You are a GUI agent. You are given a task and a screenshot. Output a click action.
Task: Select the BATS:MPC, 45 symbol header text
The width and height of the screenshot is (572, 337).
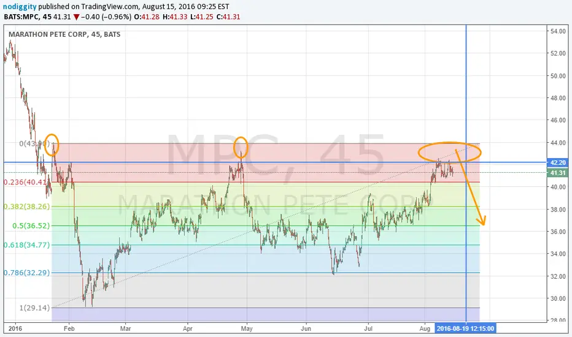pyautogui.click(x=28, y=17)
